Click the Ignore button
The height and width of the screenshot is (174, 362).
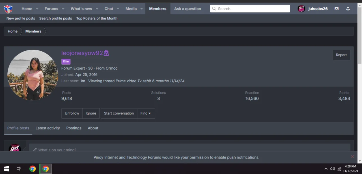[91, 113]
